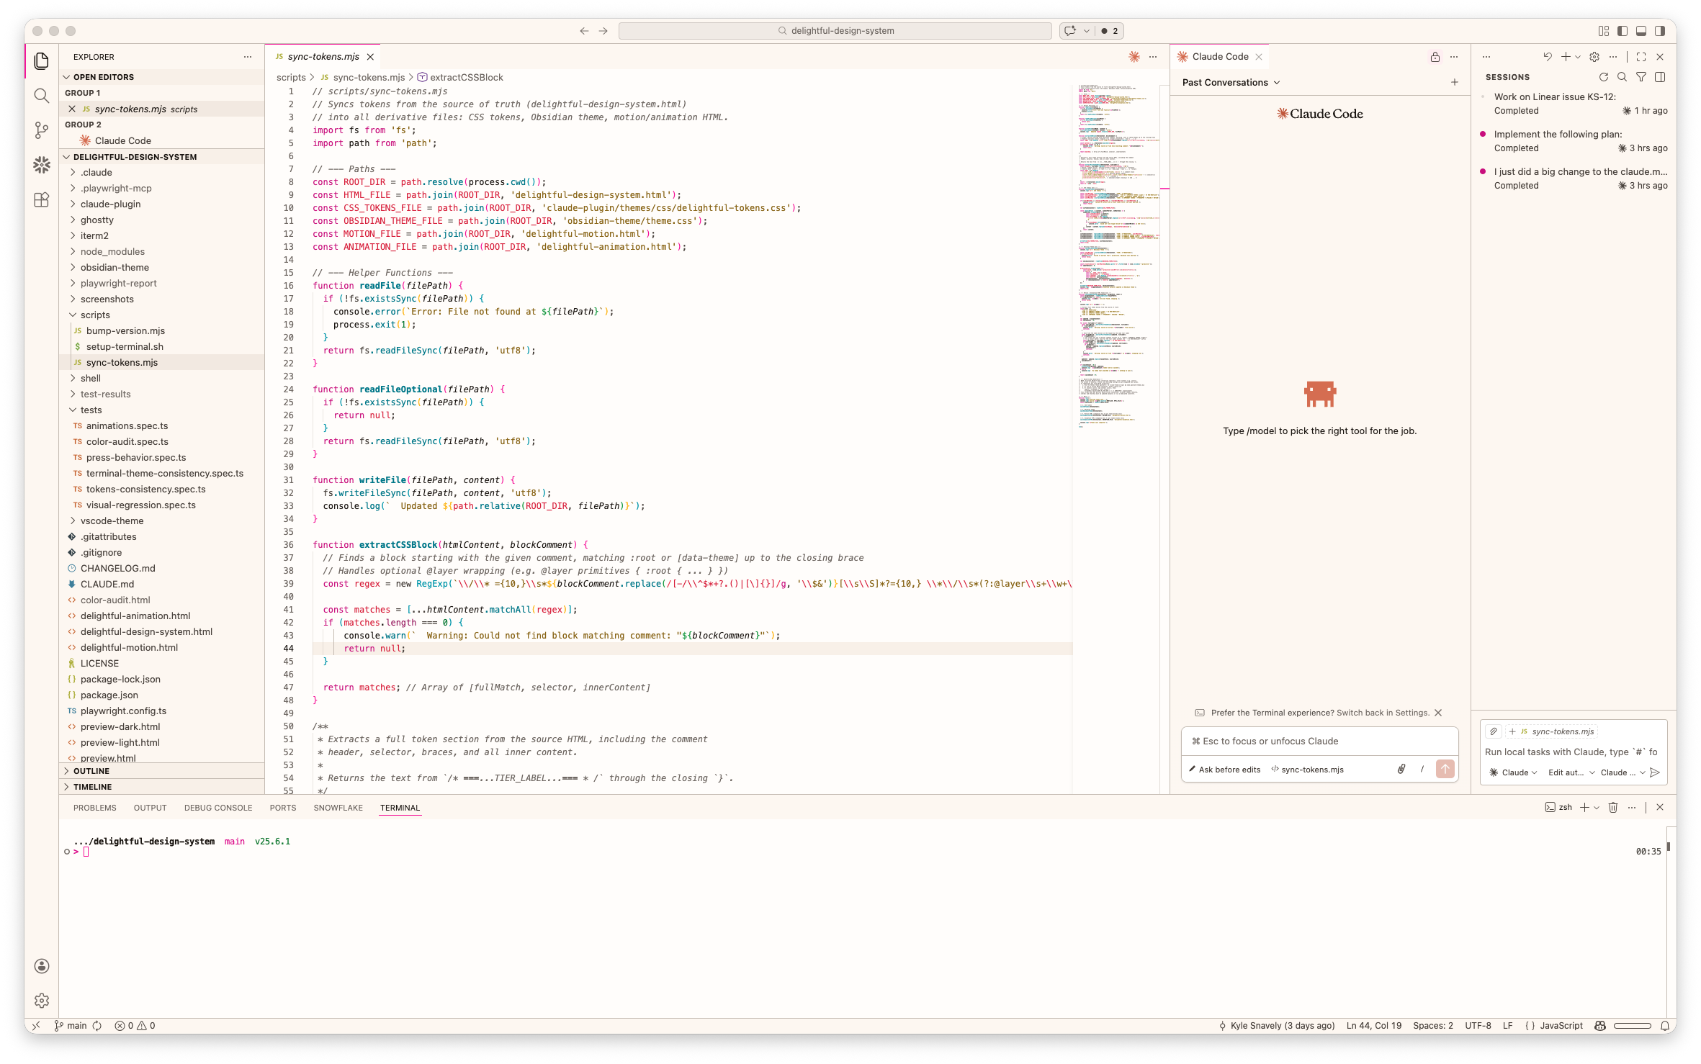Open the Search view in the Activity Bar
Image resolution: width=1701 pixels, height=1064 pixels.
[x=41, y=95]
